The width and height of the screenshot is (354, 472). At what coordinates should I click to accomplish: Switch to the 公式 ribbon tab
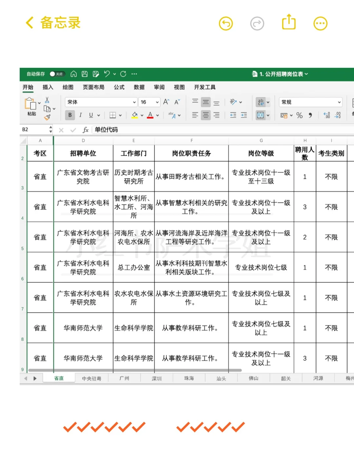[119, 87]
